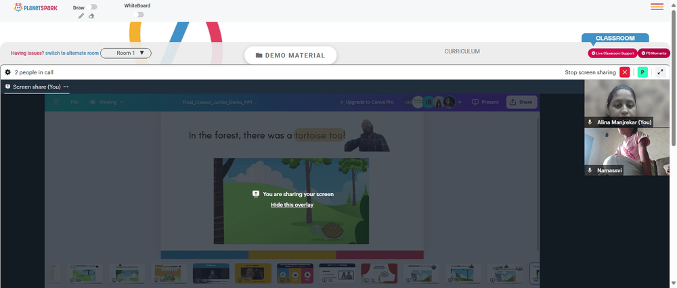
Task: Click switch to alternate room link
Action: (72, 53)
